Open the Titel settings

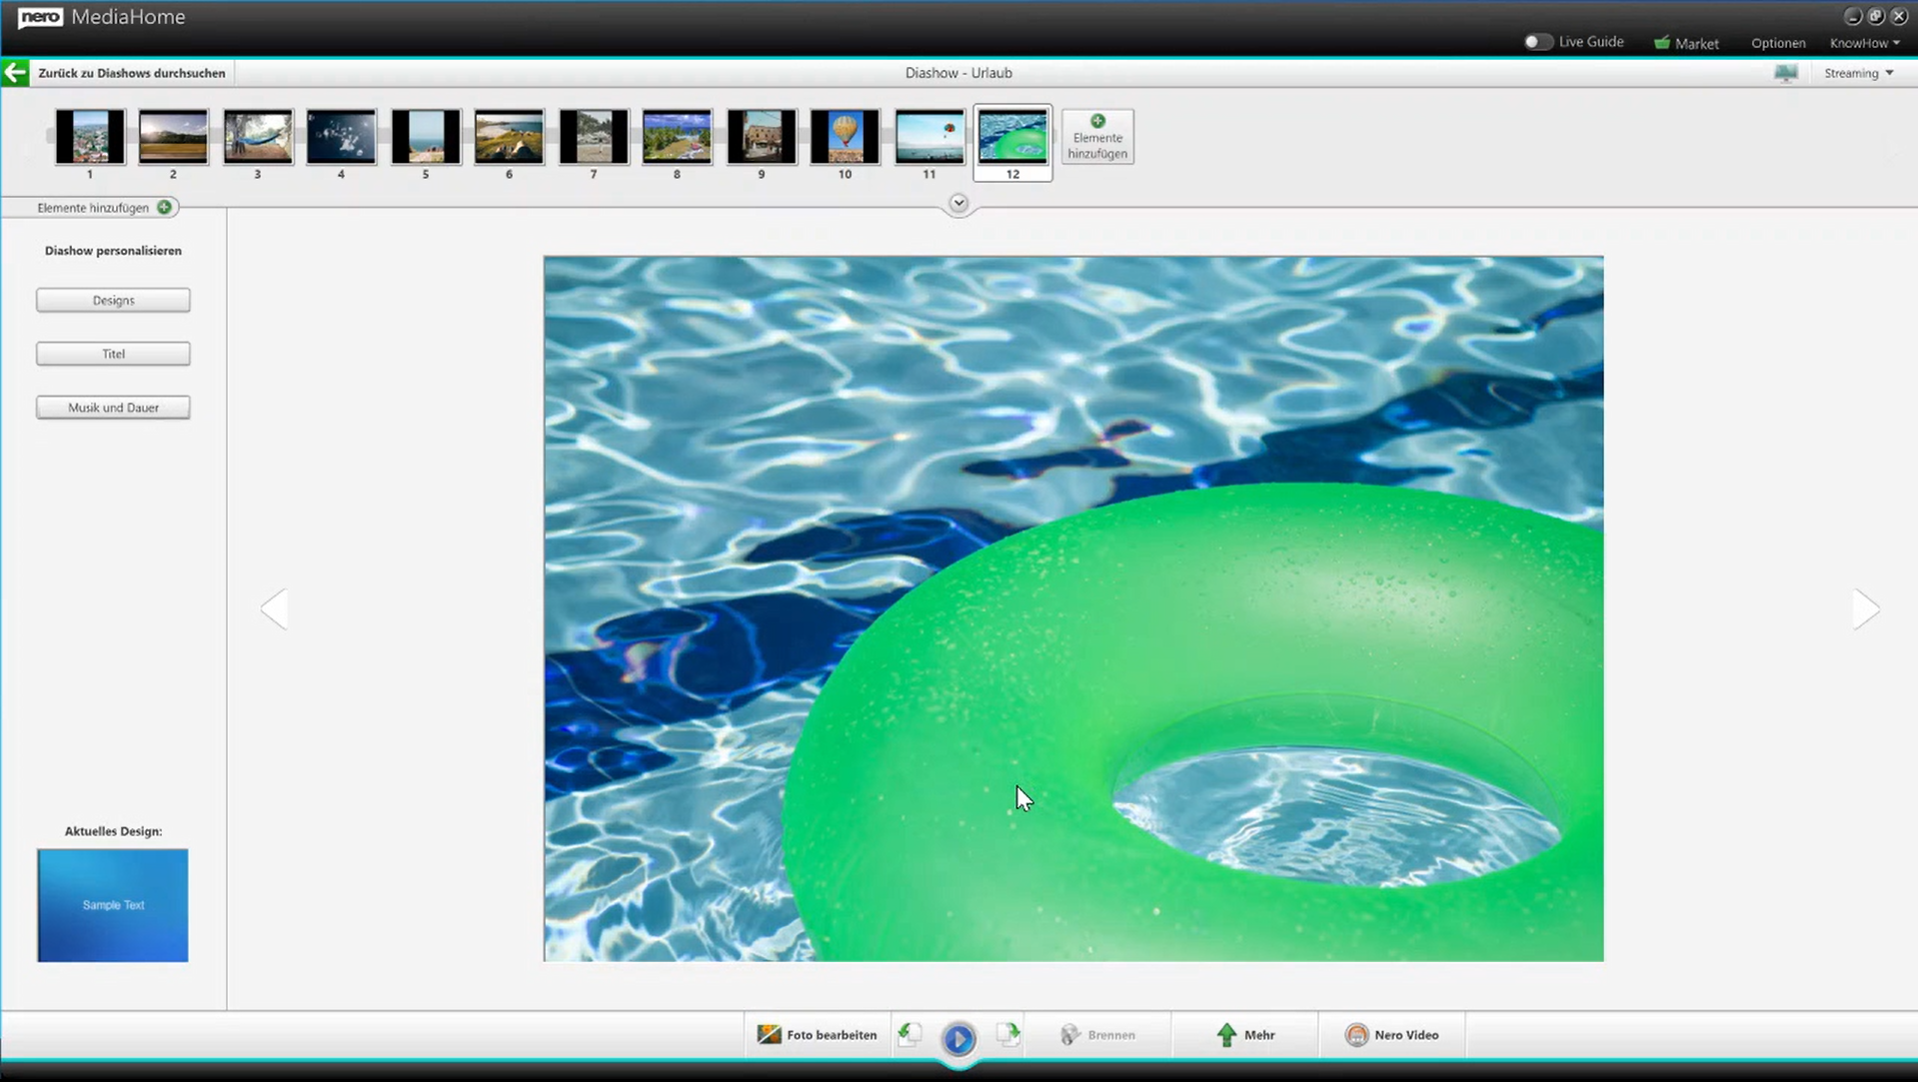113,354
